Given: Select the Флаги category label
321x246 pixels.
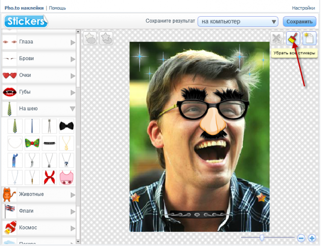Looking at the screenshot, I should 26,211.
